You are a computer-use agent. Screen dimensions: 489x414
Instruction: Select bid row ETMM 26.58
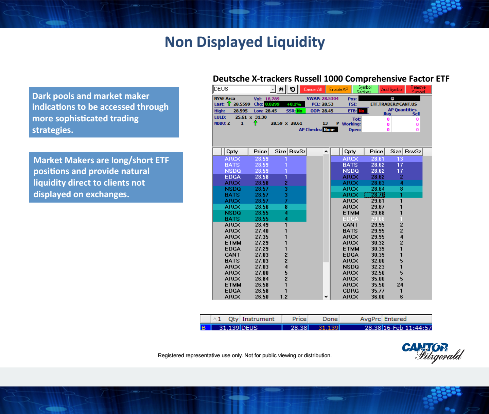(x=259, y=285)
